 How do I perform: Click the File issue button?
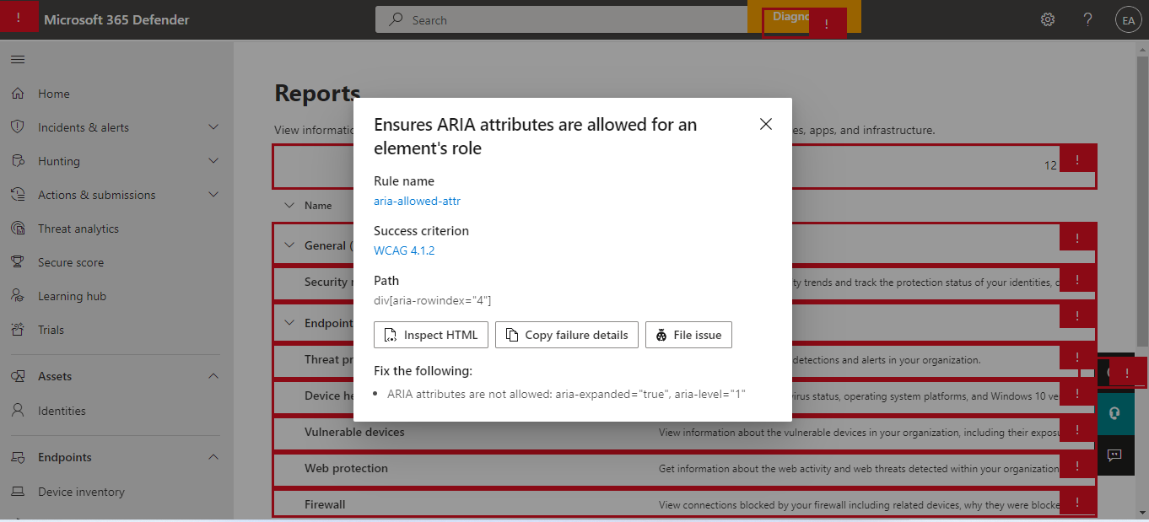pos(688,335)
